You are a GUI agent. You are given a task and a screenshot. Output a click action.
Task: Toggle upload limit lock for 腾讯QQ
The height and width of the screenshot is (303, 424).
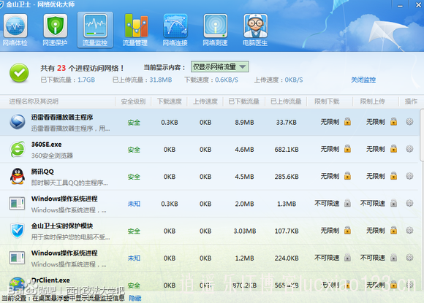(394, 176)
